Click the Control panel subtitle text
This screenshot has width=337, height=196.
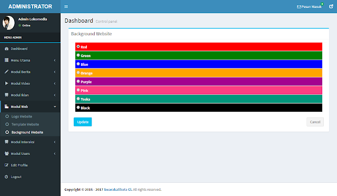click(x=106, y=21)
